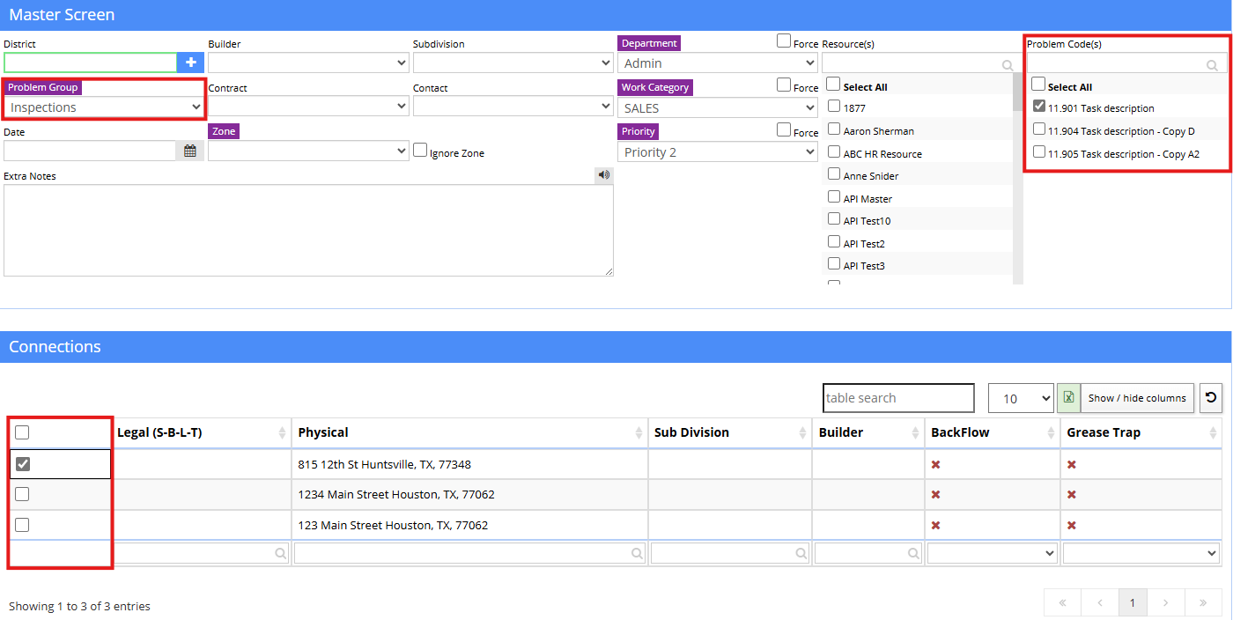Click the reset table refresh icon
This screenshot has width=1233, height=620.
click(1210, 398)
